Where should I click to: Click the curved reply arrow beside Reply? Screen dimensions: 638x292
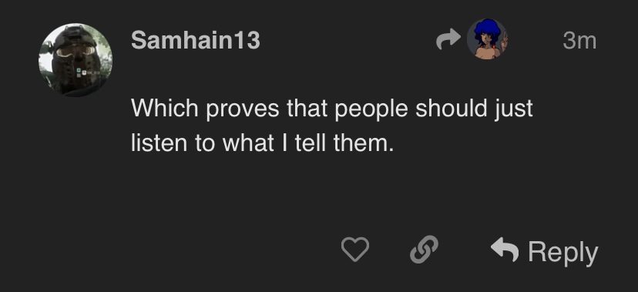click(x=505, y=250)
